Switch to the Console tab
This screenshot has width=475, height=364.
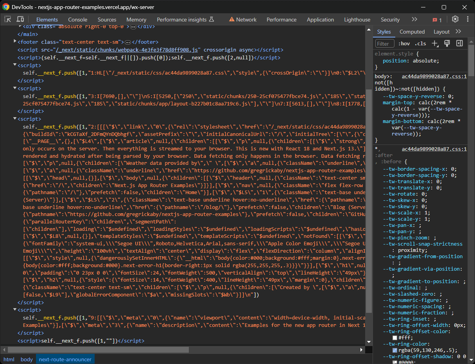[x=77, y=19]
